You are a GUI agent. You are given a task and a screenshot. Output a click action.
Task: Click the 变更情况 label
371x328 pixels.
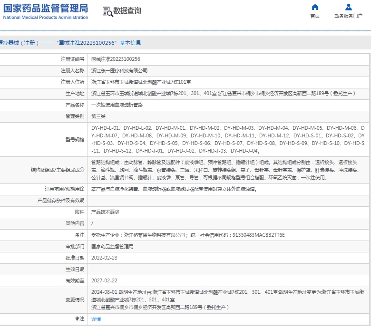75,300
